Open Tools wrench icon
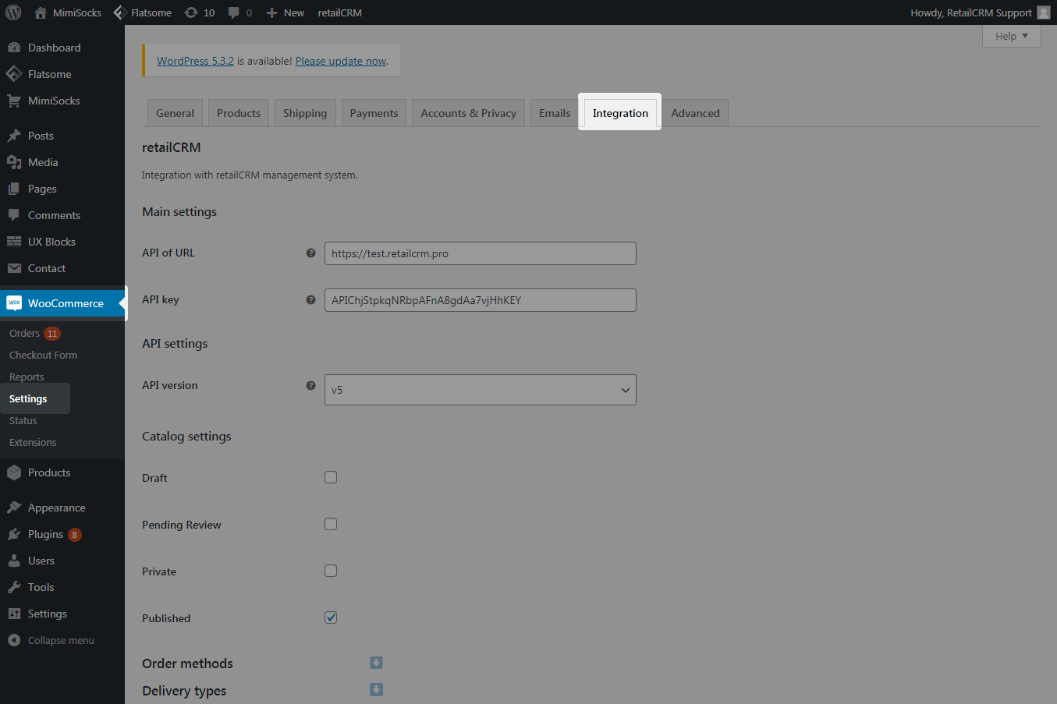The height and width of the screenshot is (704, 1057). coord(14,587)
